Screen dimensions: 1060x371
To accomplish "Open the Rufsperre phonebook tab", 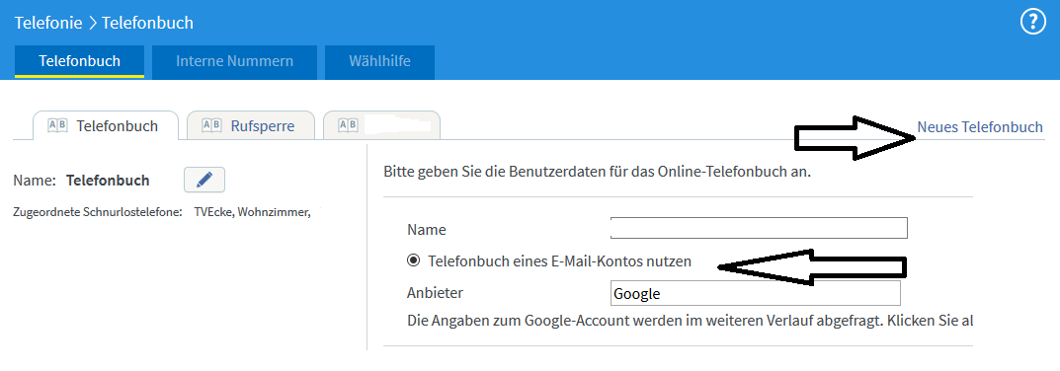I will [251, 125].
